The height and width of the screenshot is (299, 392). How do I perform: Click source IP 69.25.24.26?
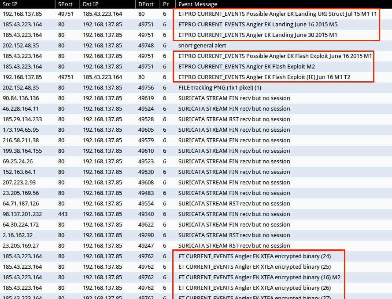click(18, 162)
